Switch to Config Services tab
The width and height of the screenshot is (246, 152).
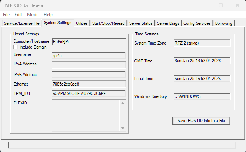click(x=197, y=23)
